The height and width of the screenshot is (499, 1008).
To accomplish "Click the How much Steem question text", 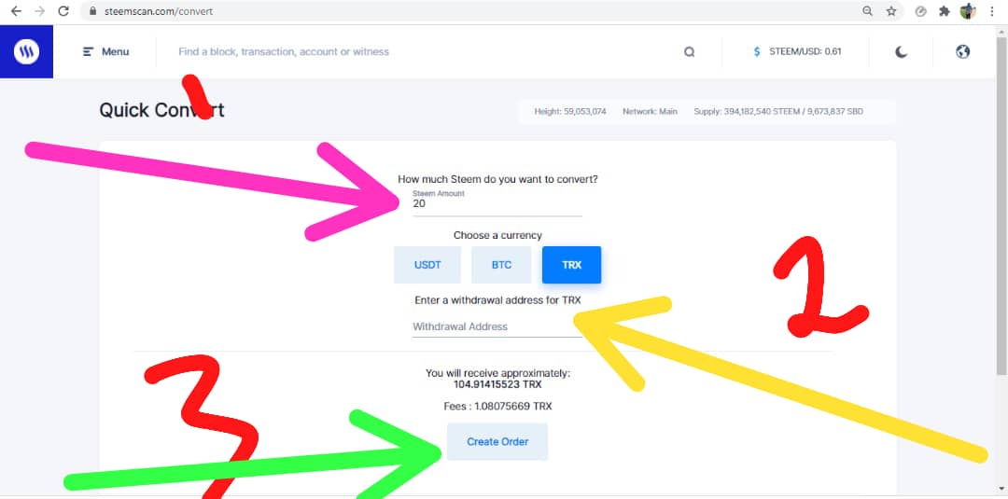I will [497, 180].
